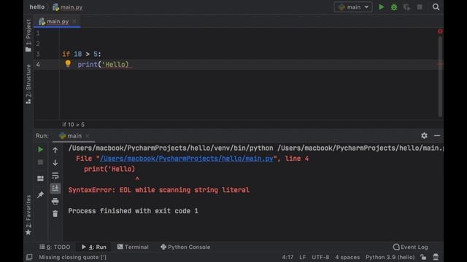Open the TODO tool window
467x262 pixels.
[x=55, y=247]
